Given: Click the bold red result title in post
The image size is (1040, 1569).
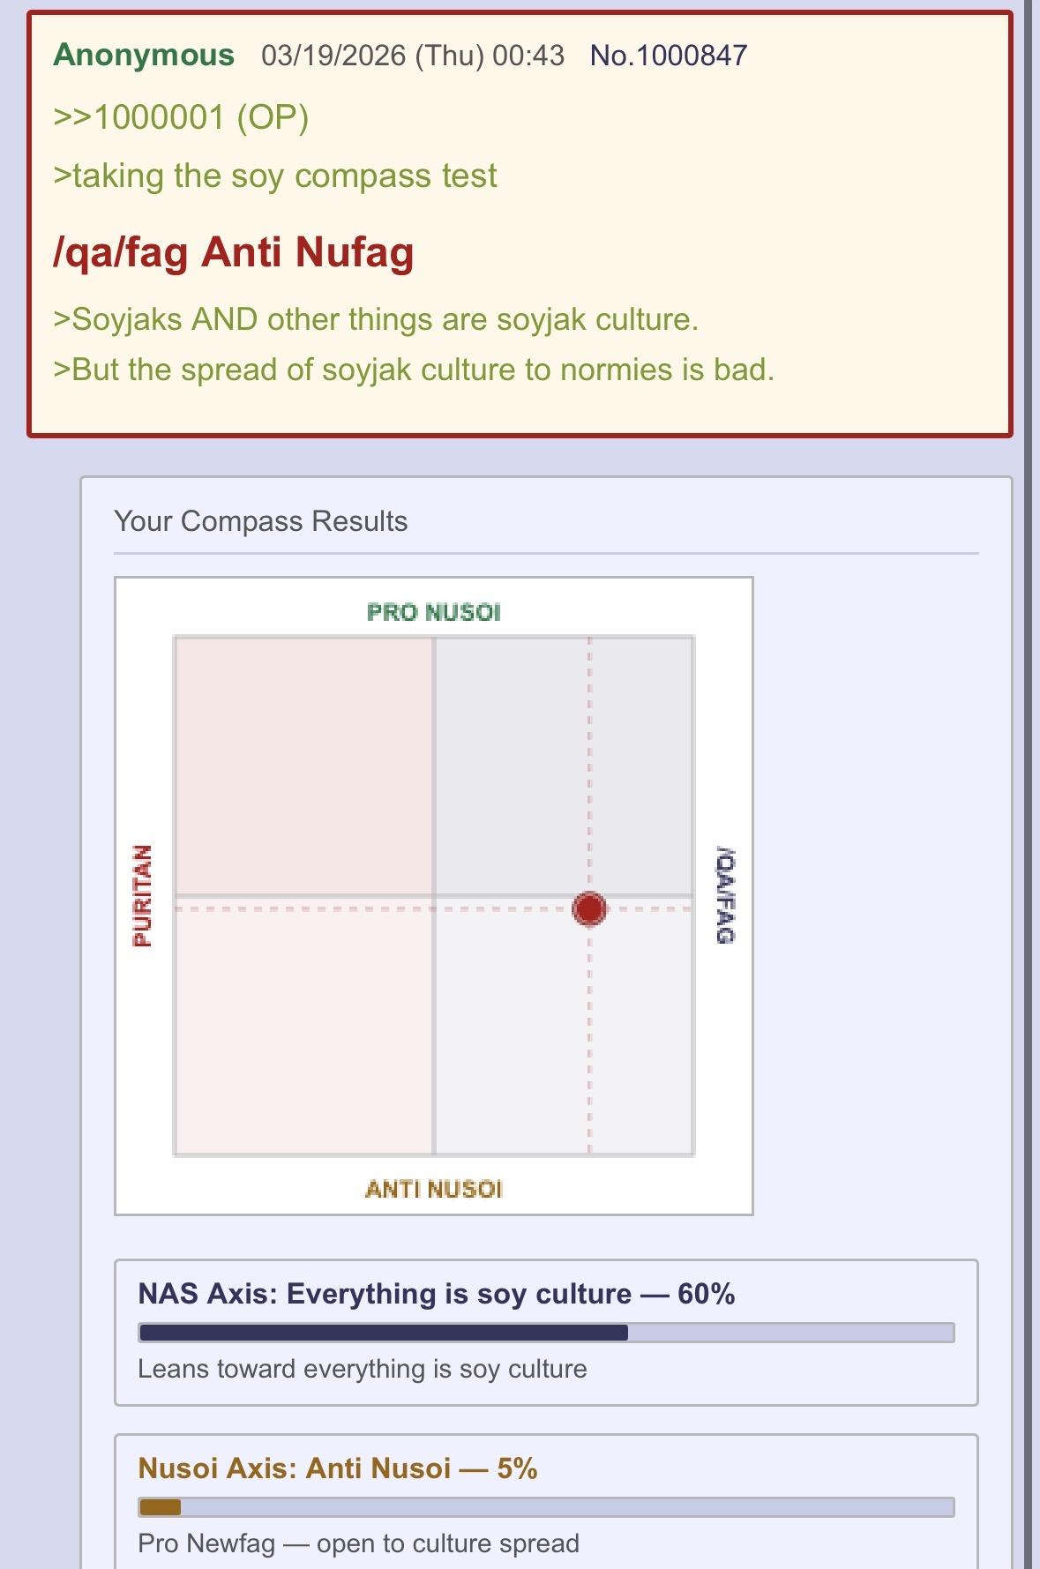Looking at the screenshot, I should click(234, 252).
